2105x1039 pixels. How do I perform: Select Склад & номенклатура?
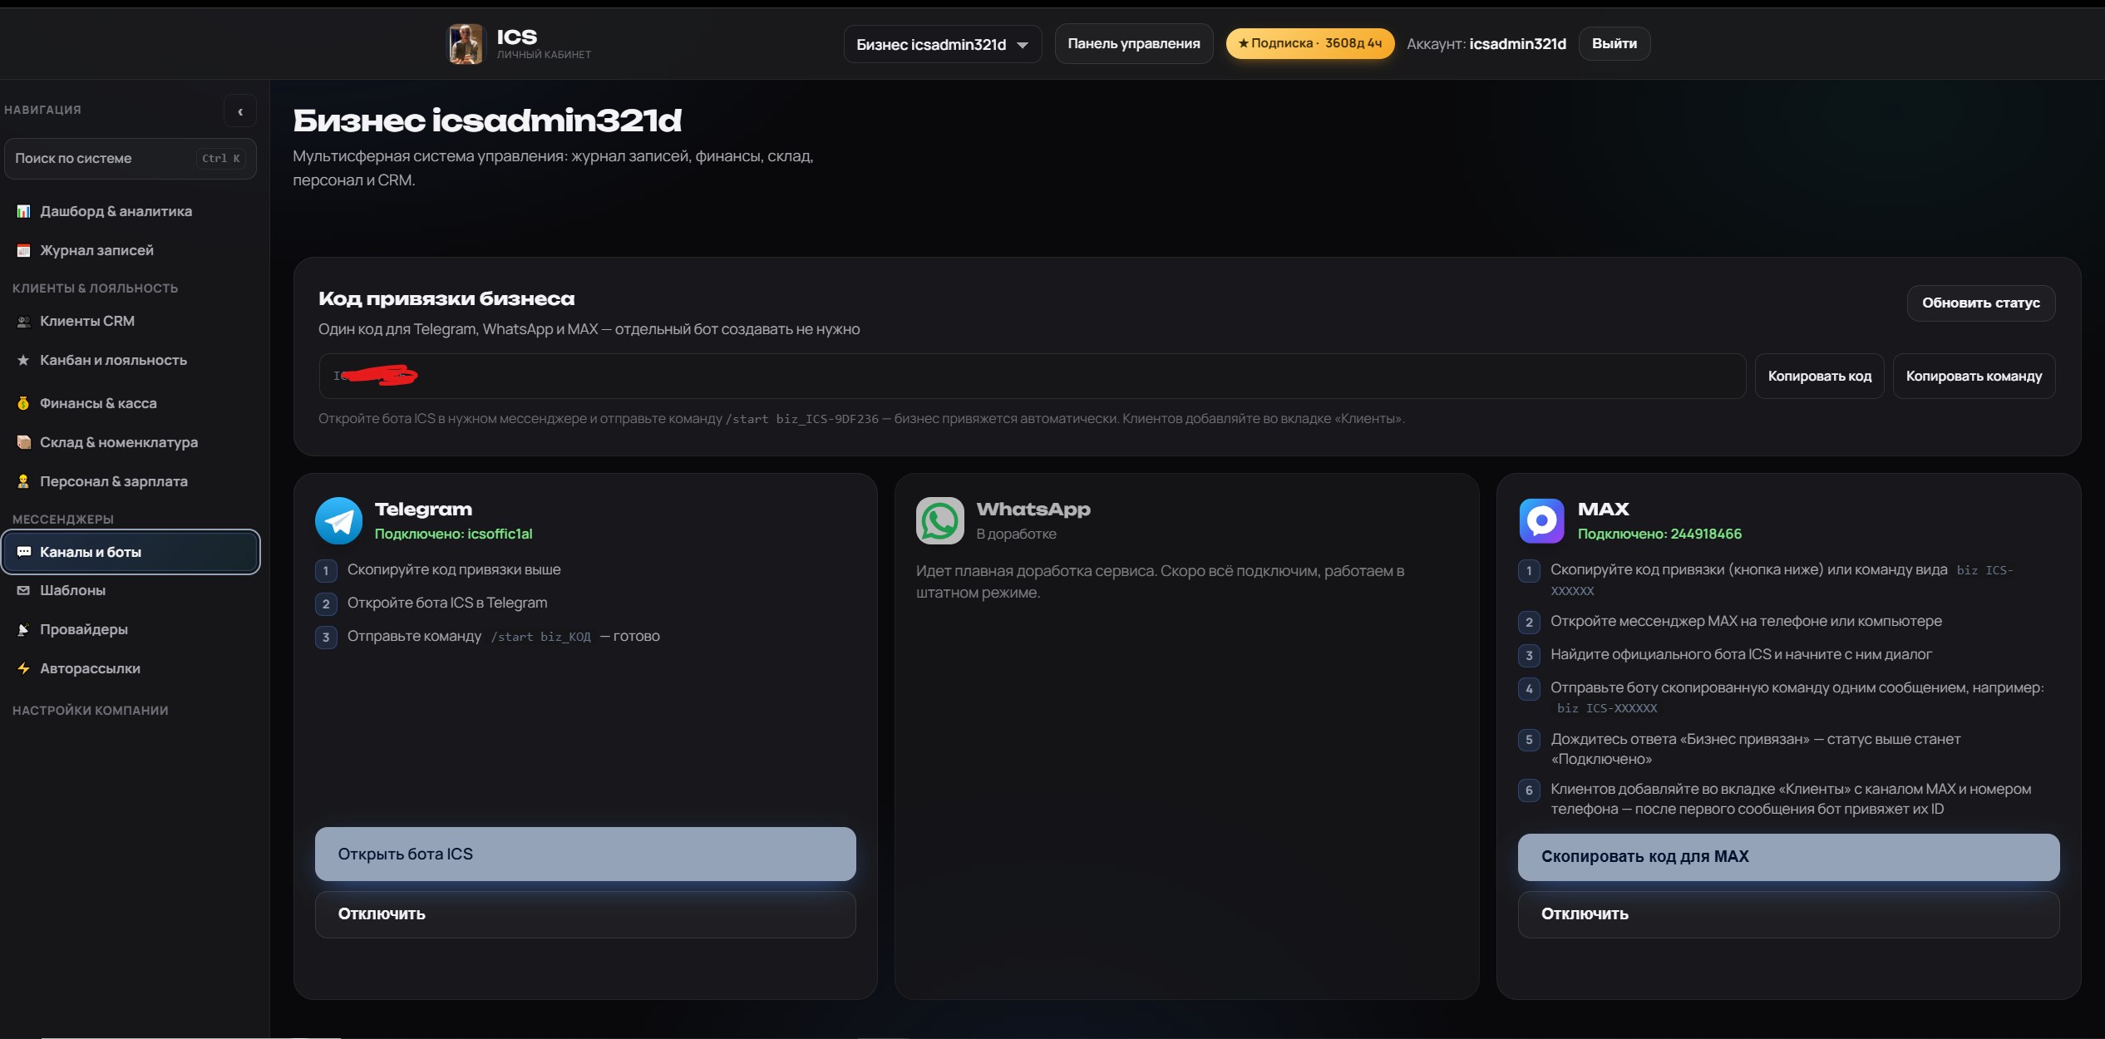coord(131,442)
